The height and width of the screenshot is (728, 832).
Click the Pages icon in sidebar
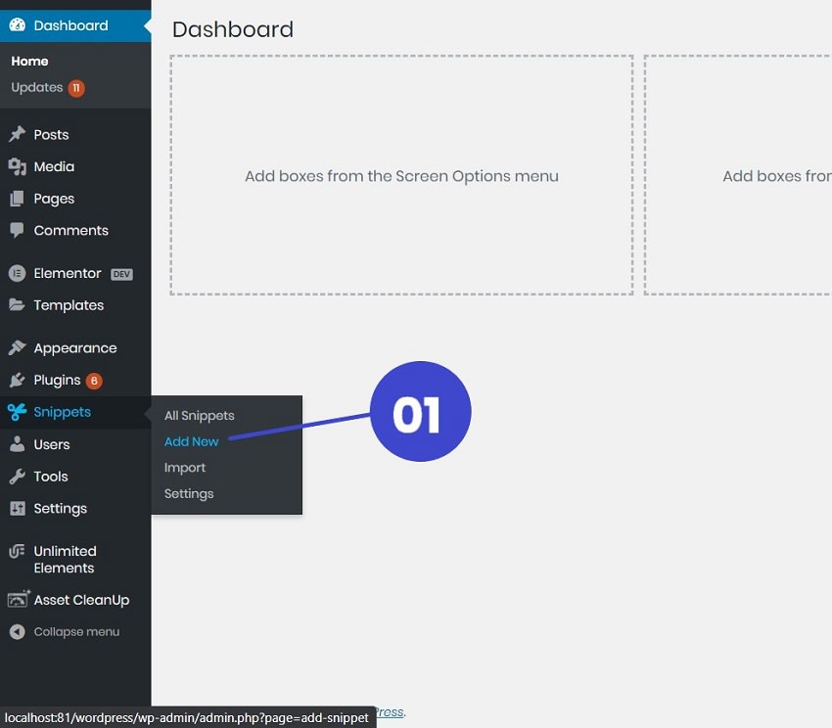[x=17, y=199]
